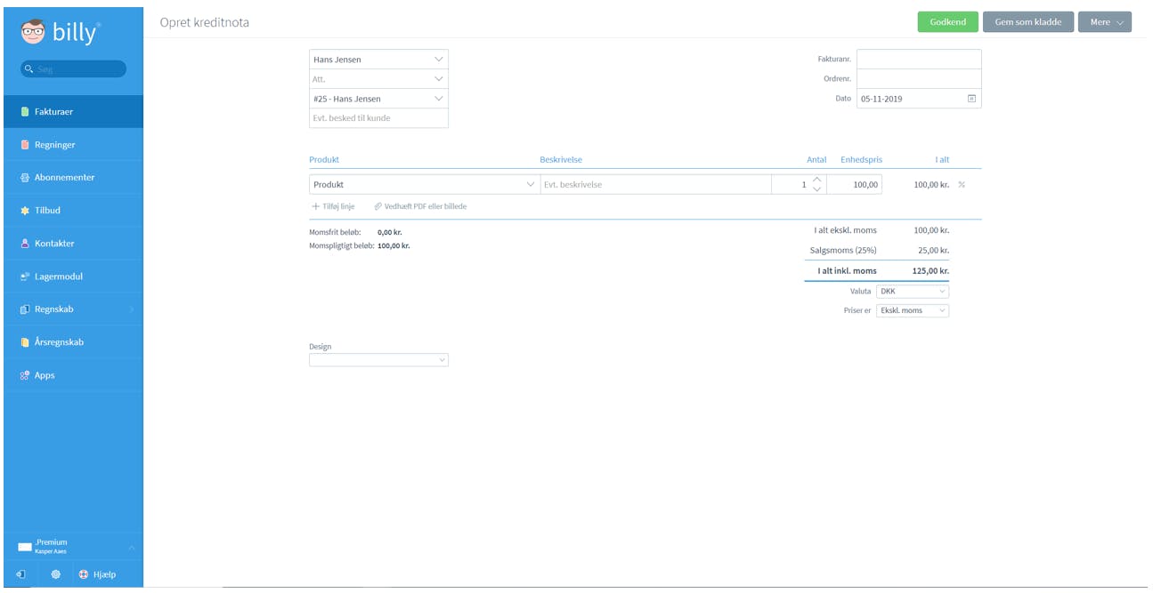Click the Regninger sidebar icon
This screenshot has width=1153, height=593.
(25, 145)
